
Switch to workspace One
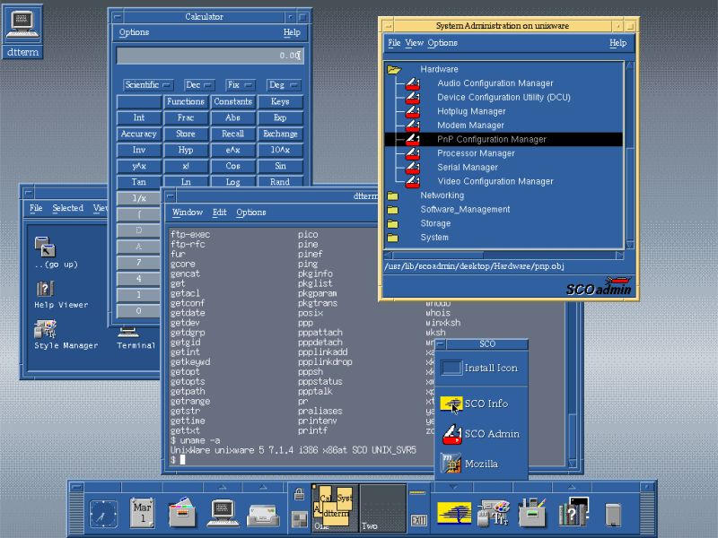[334, 508]
